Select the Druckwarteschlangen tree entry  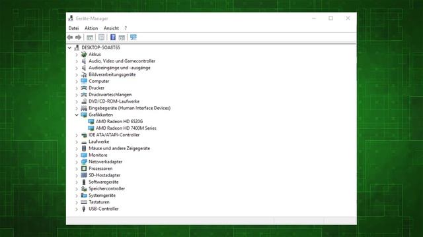pos(110,95)
